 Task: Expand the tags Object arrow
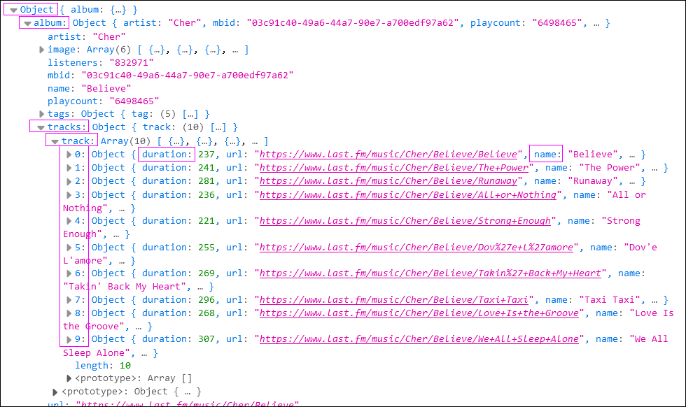click(41, 114)
